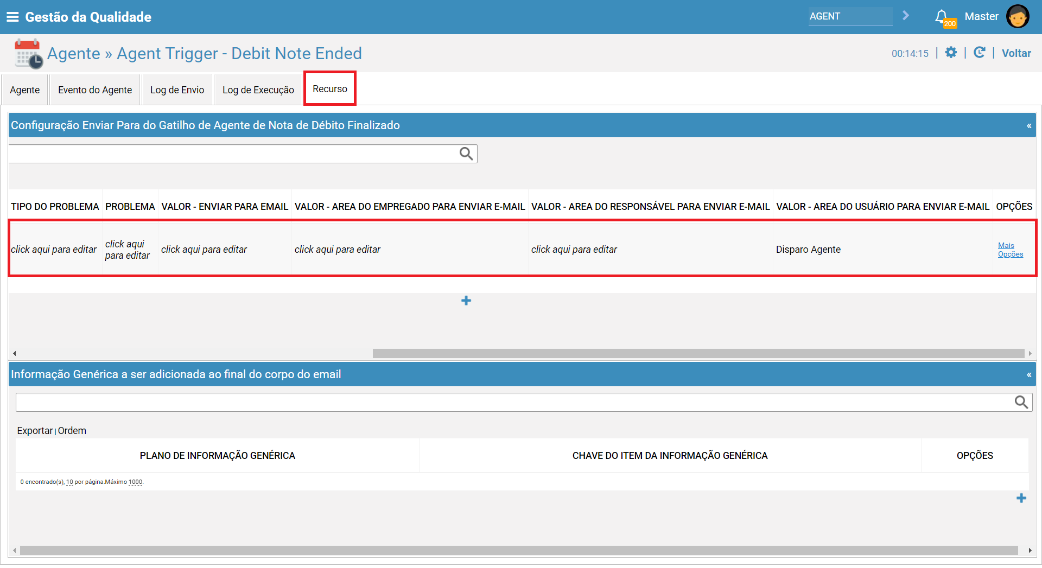Edit the Valor - Enviar Para Email cell

[204, 250]
